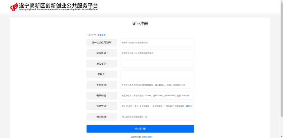Click the 电子邮箱 field label

(102, 96)
